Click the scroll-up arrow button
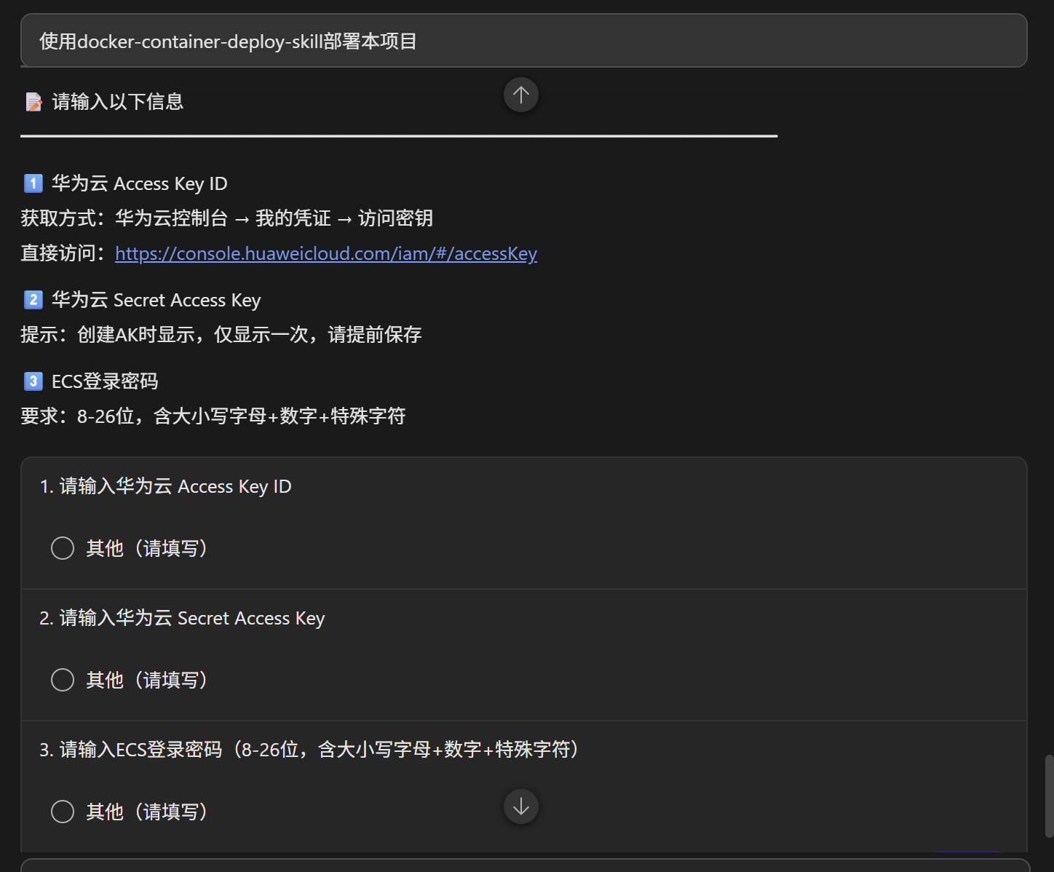This screenshot has width=1054, height=872. tap(521, 95)
